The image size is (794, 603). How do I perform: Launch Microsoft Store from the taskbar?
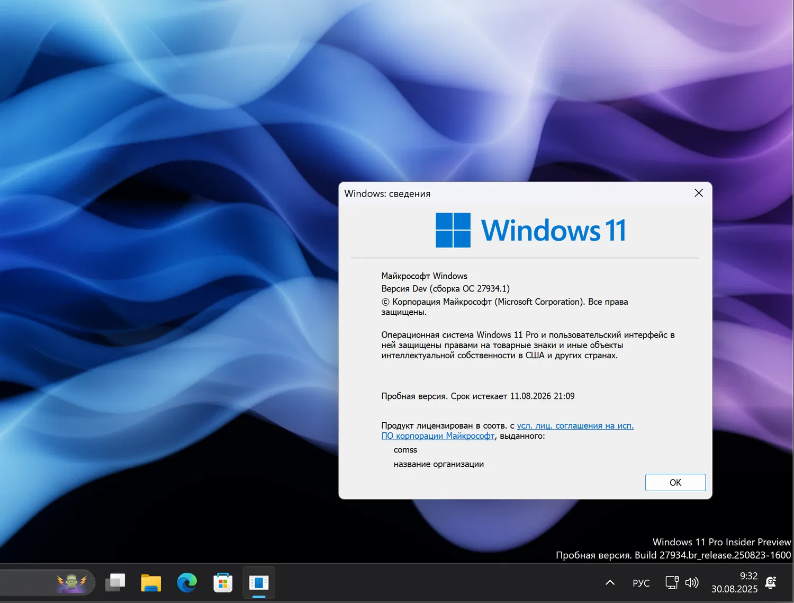pos(223,582)
